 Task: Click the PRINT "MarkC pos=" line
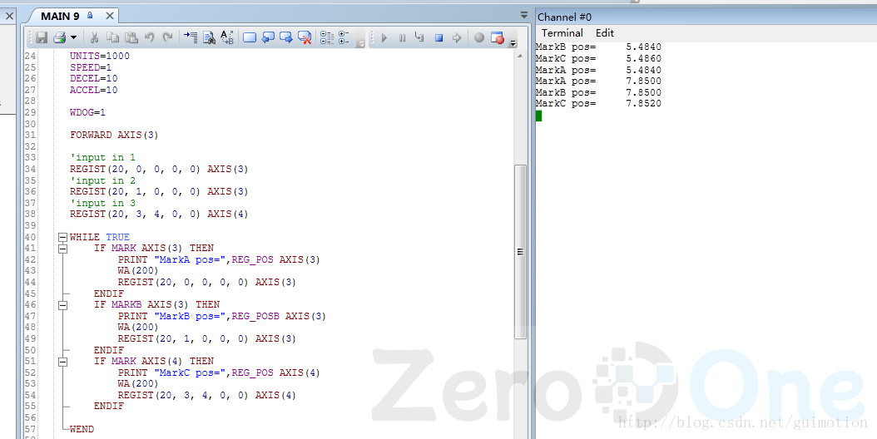(x=219, y=372)
